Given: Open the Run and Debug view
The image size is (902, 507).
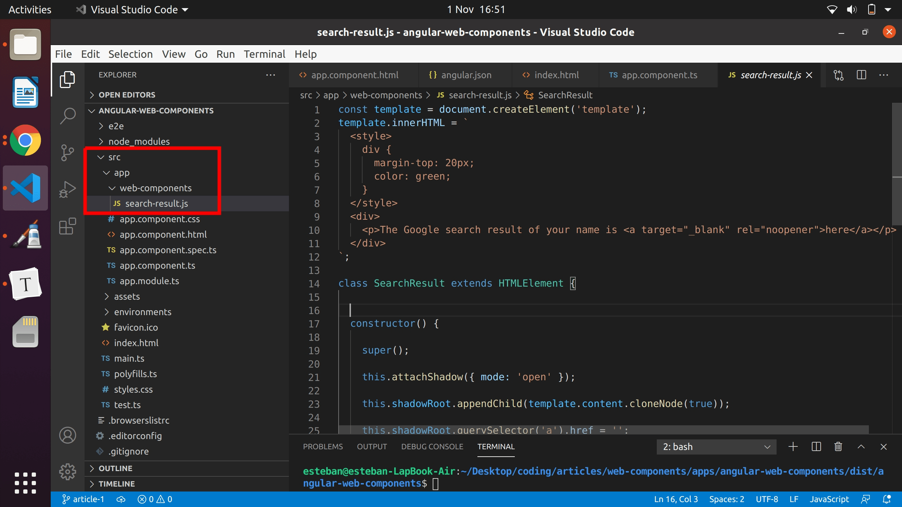Looking at the screenshot, I should (x=67, y=189).
